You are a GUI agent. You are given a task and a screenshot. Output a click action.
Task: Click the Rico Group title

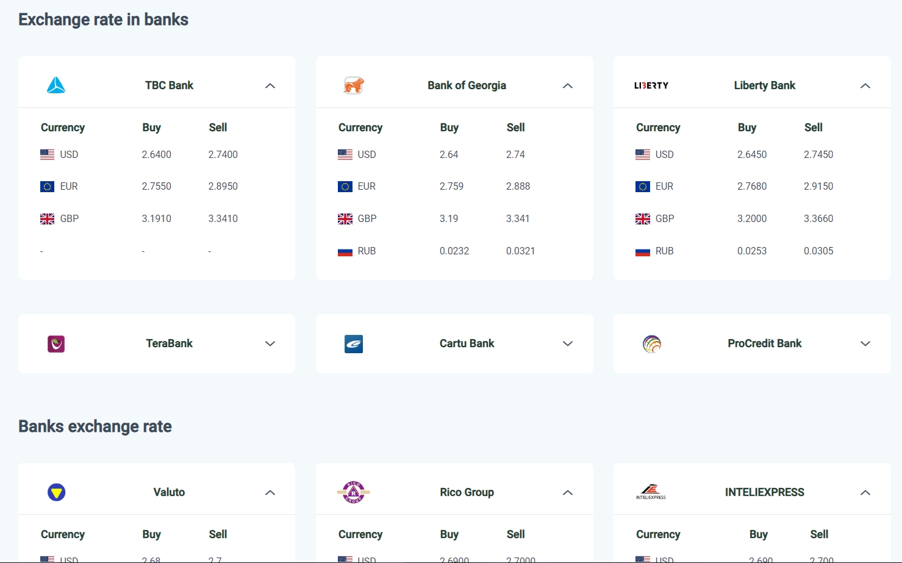click(467, 492)
